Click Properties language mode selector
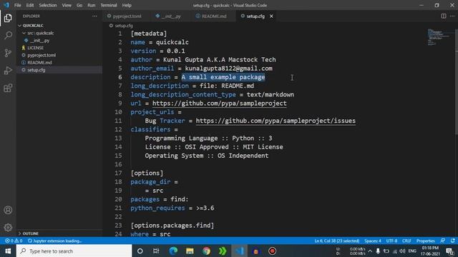The width and height of the screenshot is (458, 257). (x=426, y=241)
